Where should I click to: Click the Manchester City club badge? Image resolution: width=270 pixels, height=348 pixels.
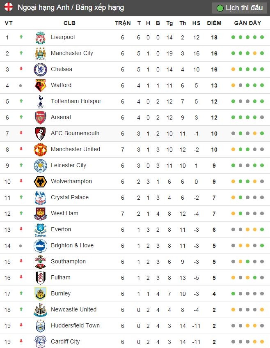[40, 53]
